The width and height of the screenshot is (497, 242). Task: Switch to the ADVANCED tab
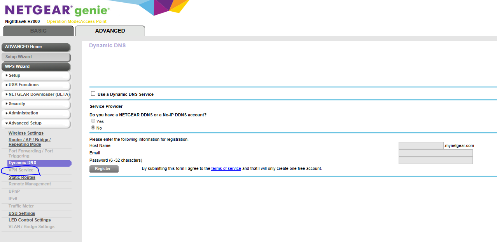coord(110,30)
